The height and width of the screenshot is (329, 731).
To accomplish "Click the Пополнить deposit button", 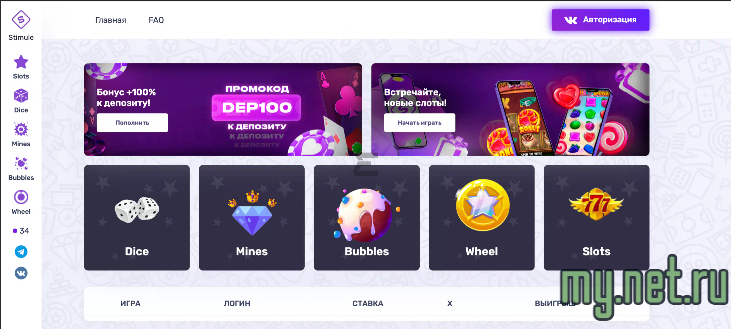I will tap(132, 122).
